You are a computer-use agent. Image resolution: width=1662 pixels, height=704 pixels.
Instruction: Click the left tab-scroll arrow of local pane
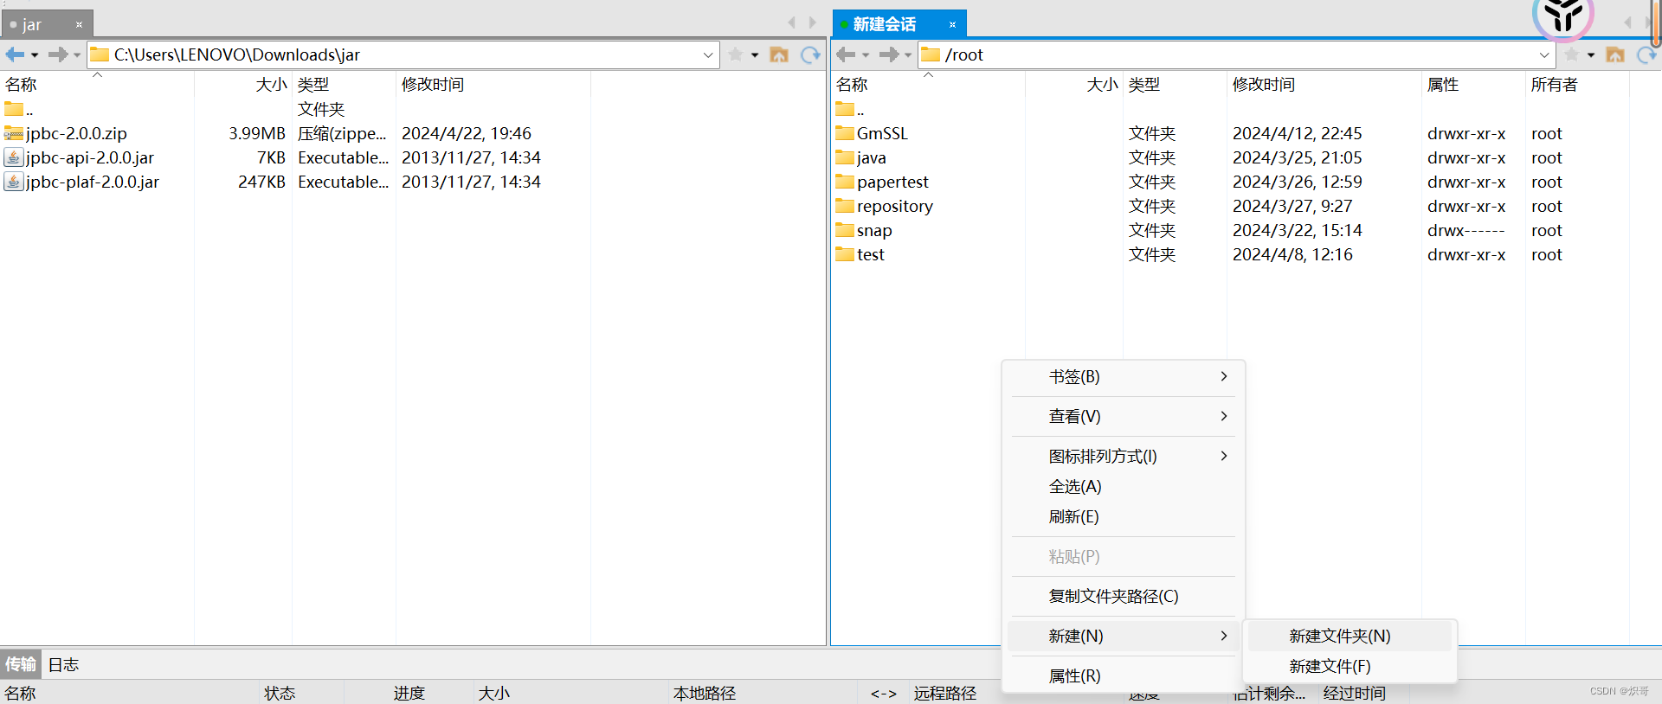pos(791,22)
